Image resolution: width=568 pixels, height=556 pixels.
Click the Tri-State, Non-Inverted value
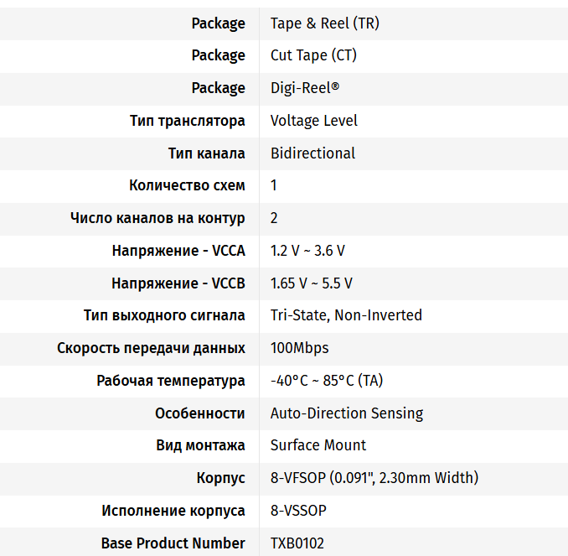click(346, 315)
